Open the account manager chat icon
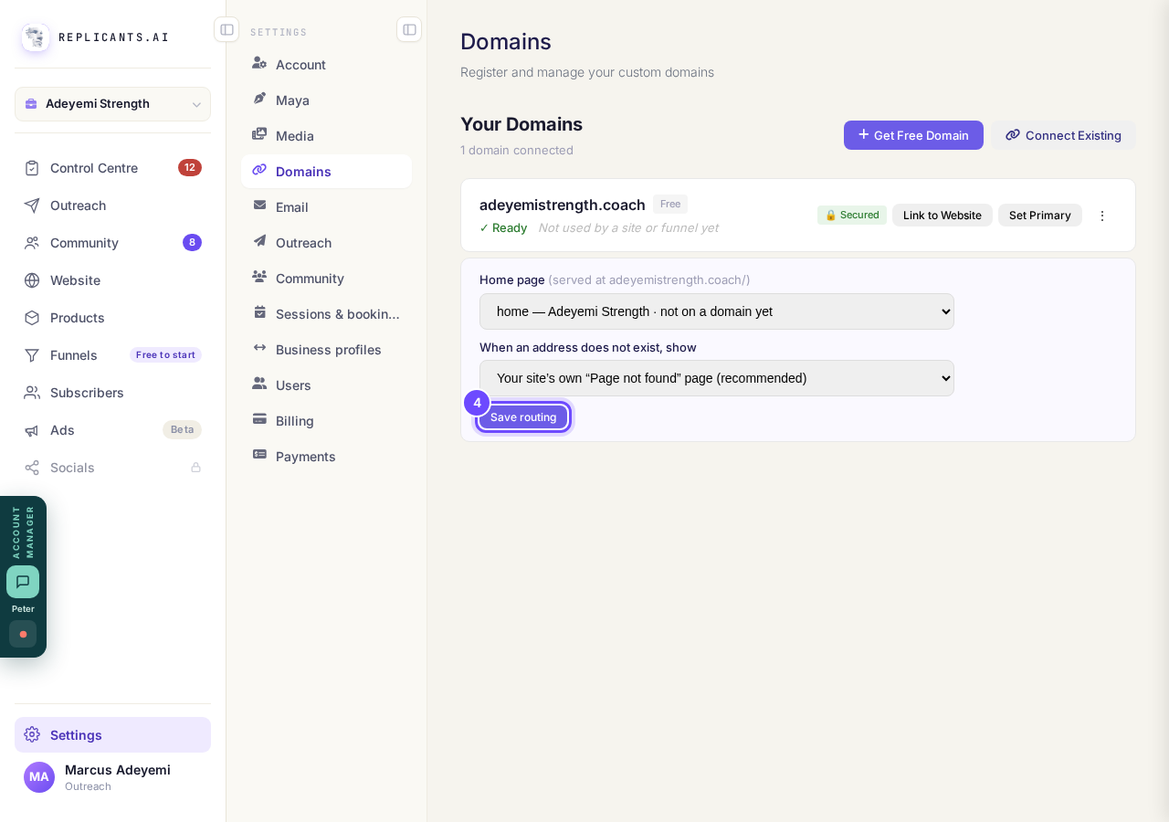The image size is (1169, 822). [23, 582]
